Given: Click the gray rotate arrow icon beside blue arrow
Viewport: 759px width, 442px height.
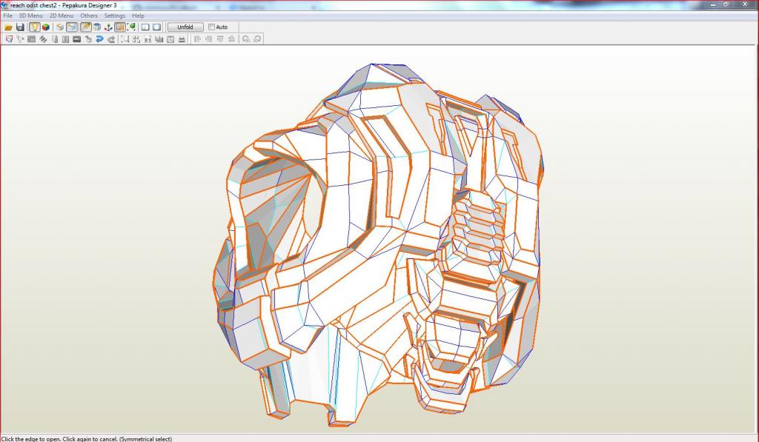Looking at the screenshot, I should tap(111, 39).
